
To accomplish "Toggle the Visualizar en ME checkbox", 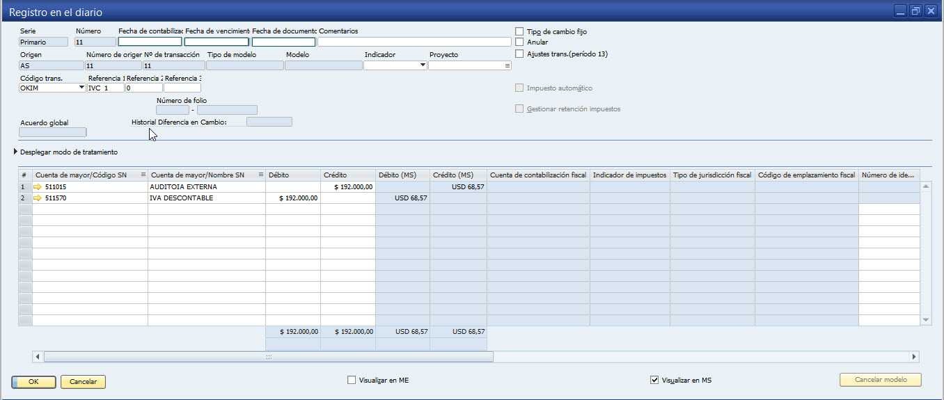I will [352, 381].
